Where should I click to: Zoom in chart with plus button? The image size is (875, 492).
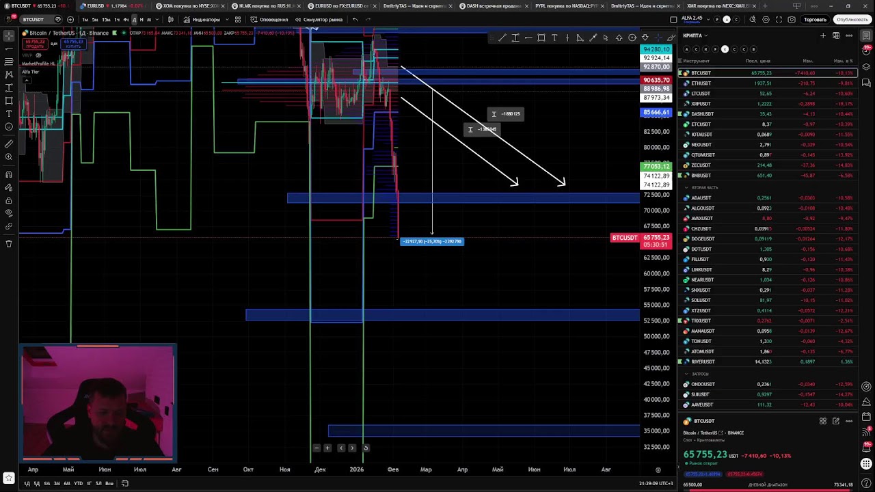point(327,448)
